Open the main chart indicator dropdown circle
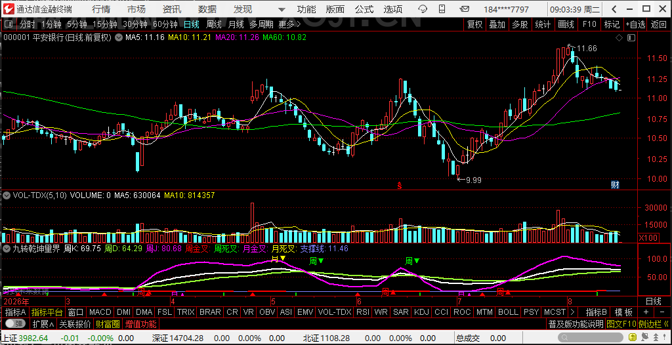This screenshot has height=345, width=672. (x=118, y=38)
